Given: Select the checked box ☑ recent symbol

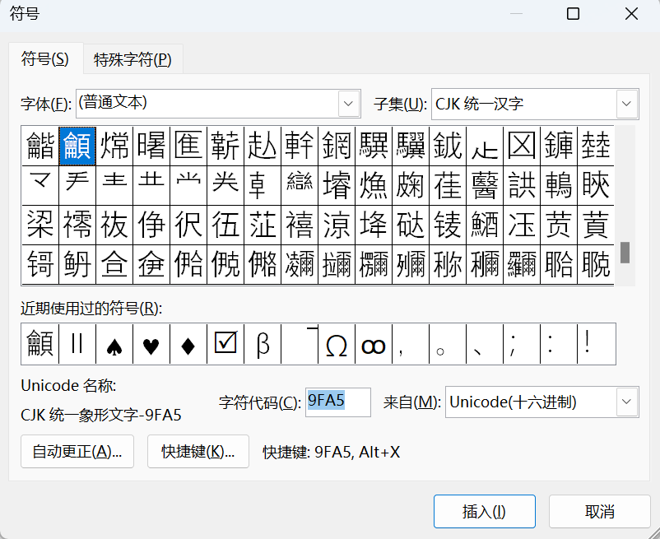Looking at the screenshot, I should [x=225, y=344].
